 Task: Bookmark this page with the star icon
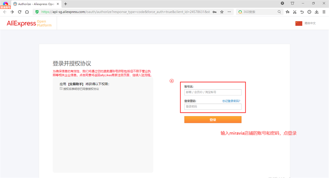coord(222,12)
